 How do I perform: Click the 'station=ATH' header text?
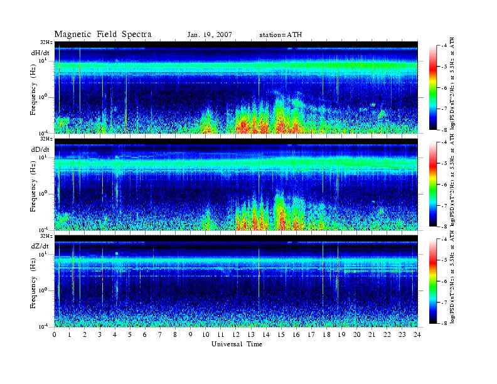pyautogui.click(x=281, y=35)
